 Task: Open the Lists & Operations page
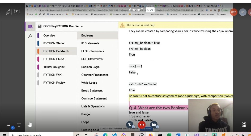tap(97, 106)
